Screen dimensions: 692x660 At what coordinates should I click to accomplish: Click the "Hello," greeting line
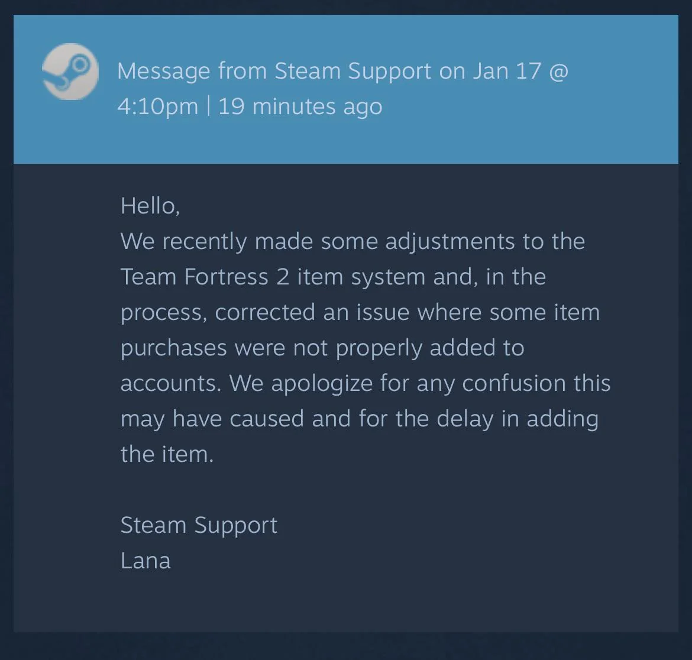(x=150, y=206)
